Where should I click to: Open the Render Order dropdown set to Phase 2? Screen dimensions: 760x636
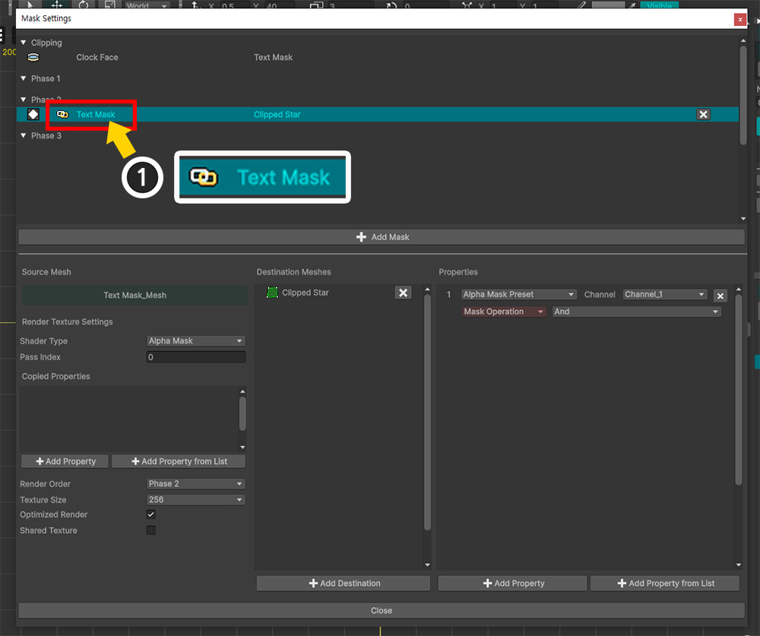coord(196,484)
